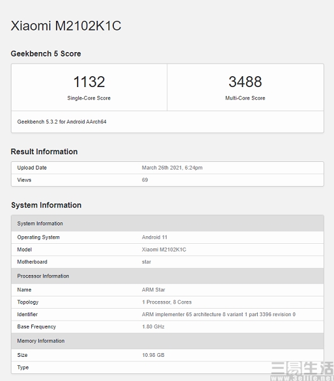
Task: Click the Single-Core Score label
Action: point(89,98)
